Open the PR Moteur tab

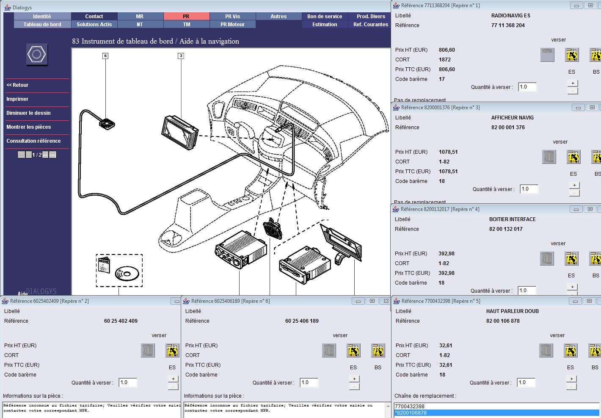click(x=232, y=25)
